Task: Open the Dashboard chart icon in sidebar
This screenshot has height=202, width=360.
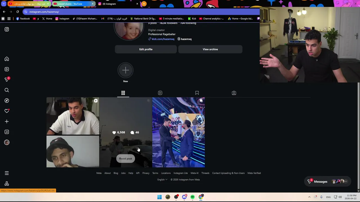Action: [7, 132]
